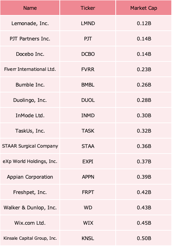The height and width of the screenshot is (246, 172).
Task: Select the LMND ticker cell
Action: pos(88,23)
